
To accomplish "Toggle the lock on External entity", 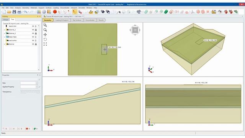I will pos(36,44).
